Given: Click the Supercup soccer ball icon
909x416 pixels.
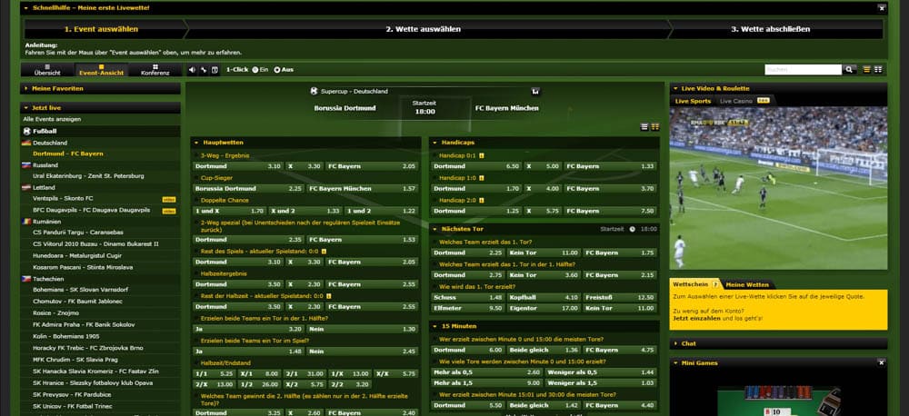Looking at the screenshot, I should coord(314,91).
